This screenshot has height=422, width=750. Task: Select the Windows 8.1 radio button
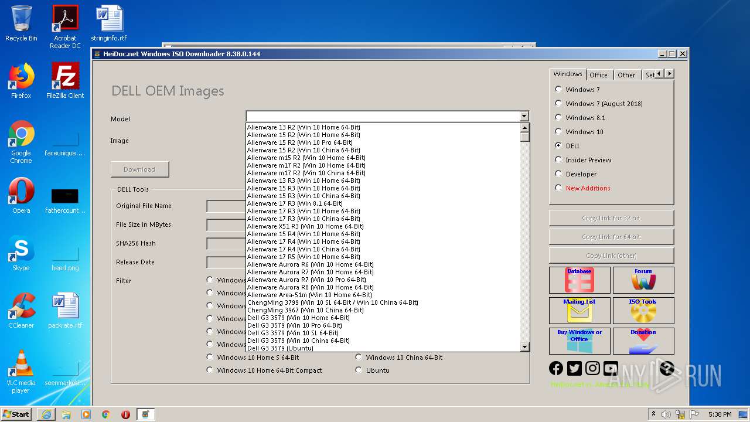tap(558, 118)
